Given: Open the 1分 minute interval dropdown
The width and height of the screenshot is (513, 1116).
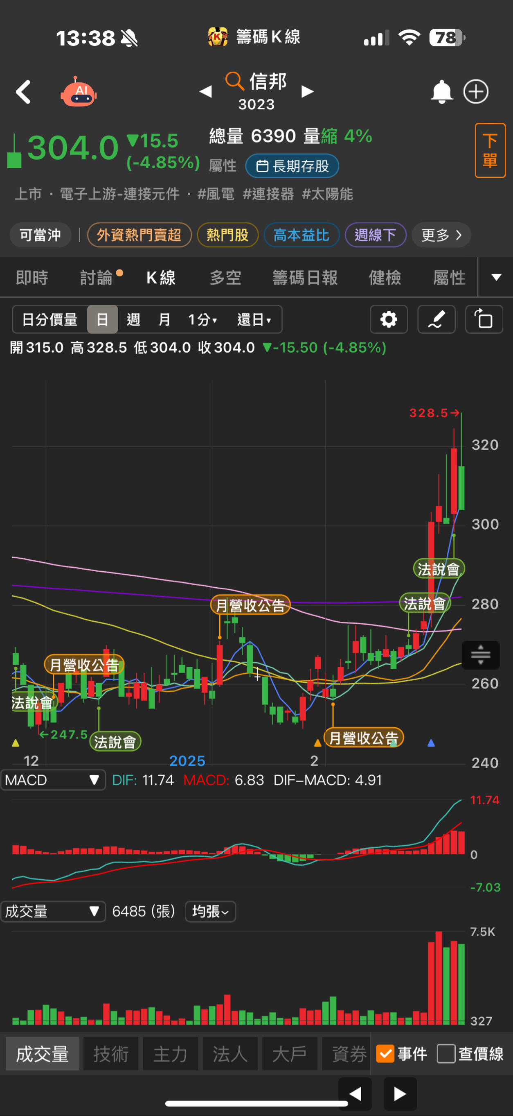Looking at the screenshot, I should (202, 319).
